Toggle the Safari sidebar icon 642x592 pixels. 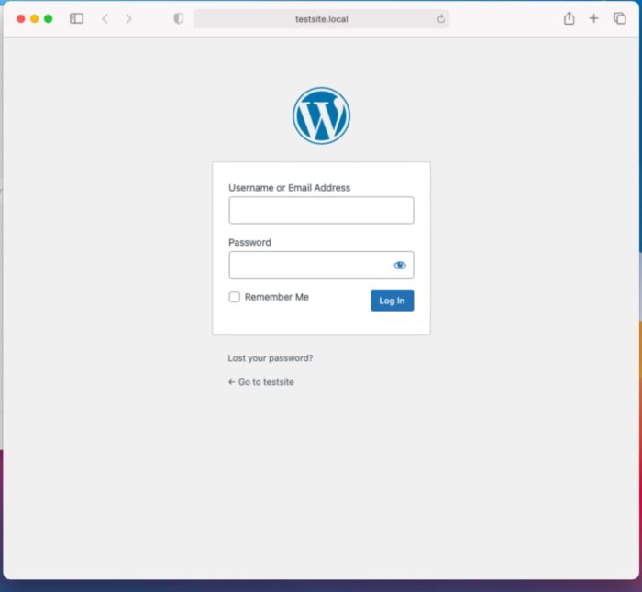pyautogui.click(x=76, y=18)
